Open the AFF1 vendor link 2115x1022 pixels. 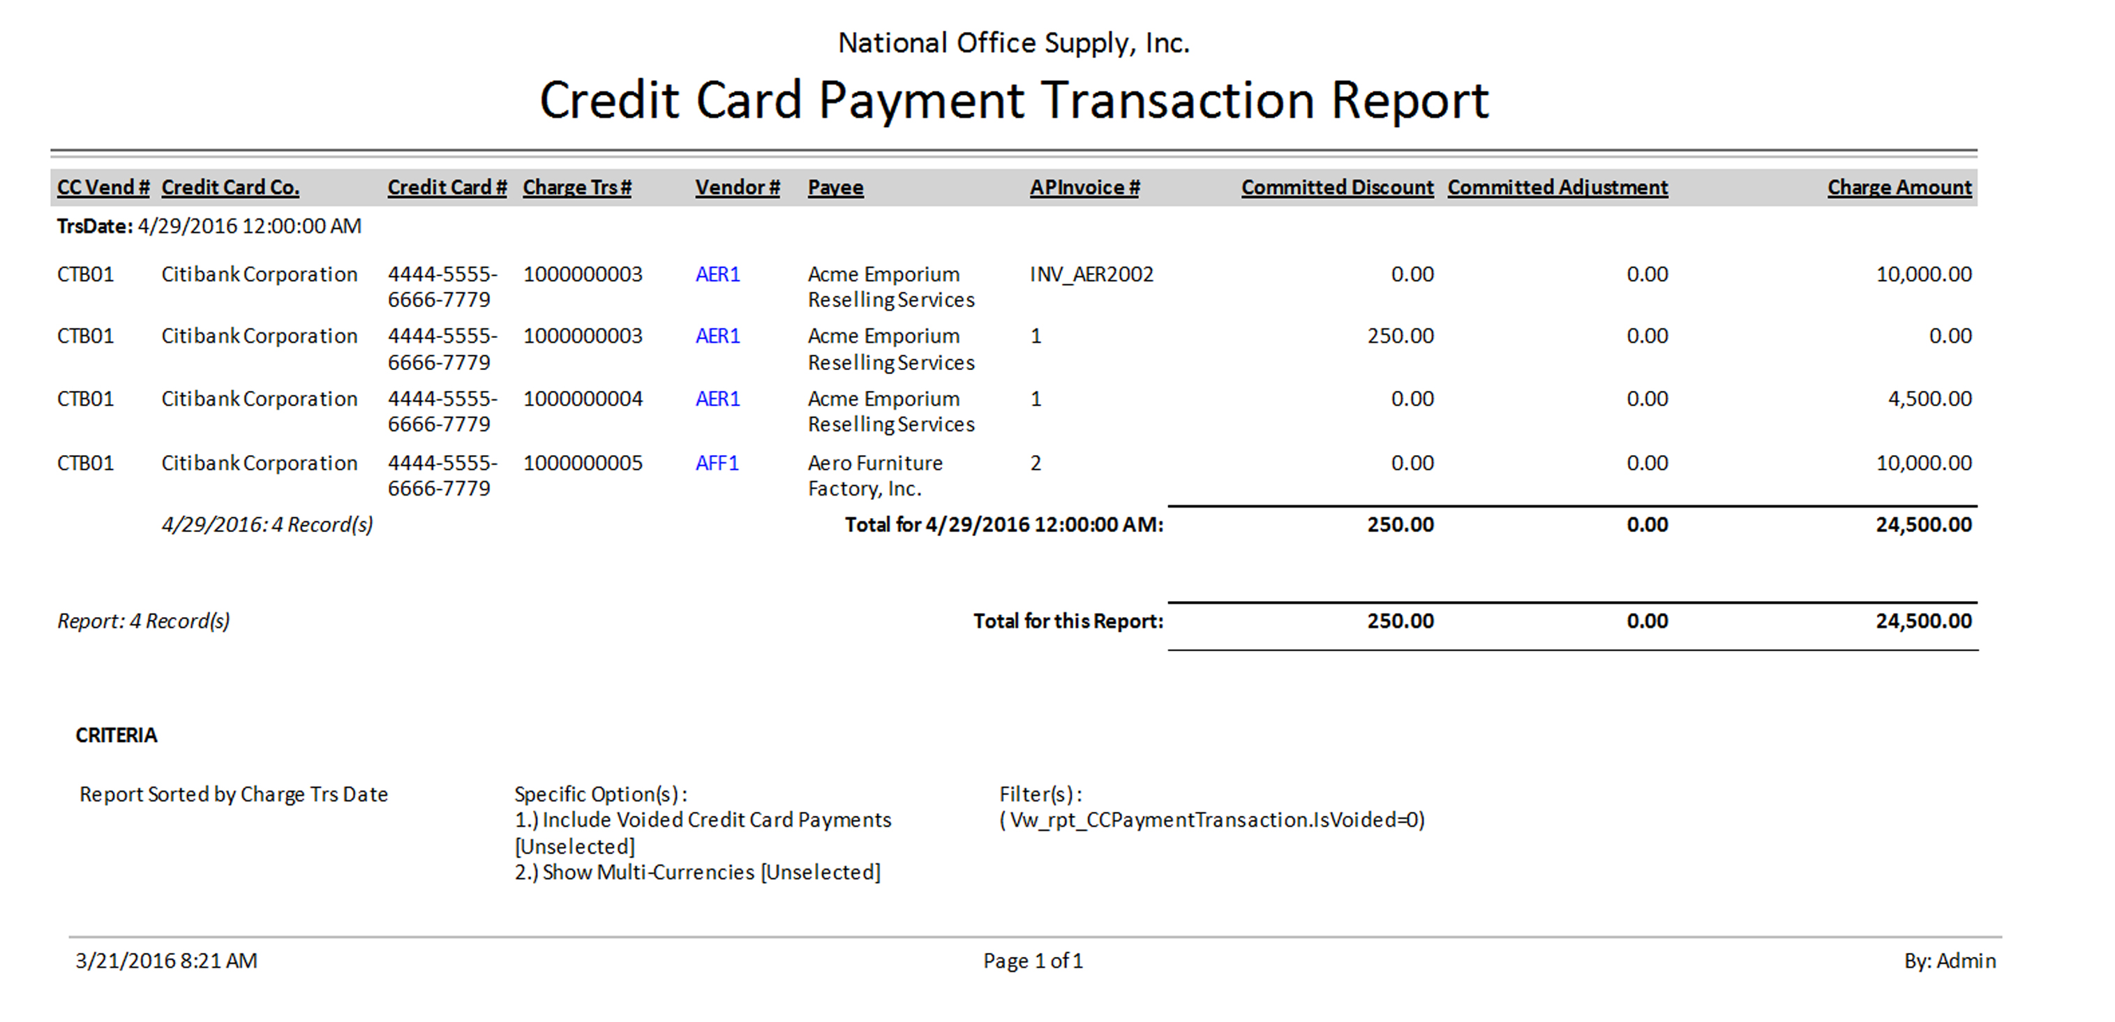[717, 464]
